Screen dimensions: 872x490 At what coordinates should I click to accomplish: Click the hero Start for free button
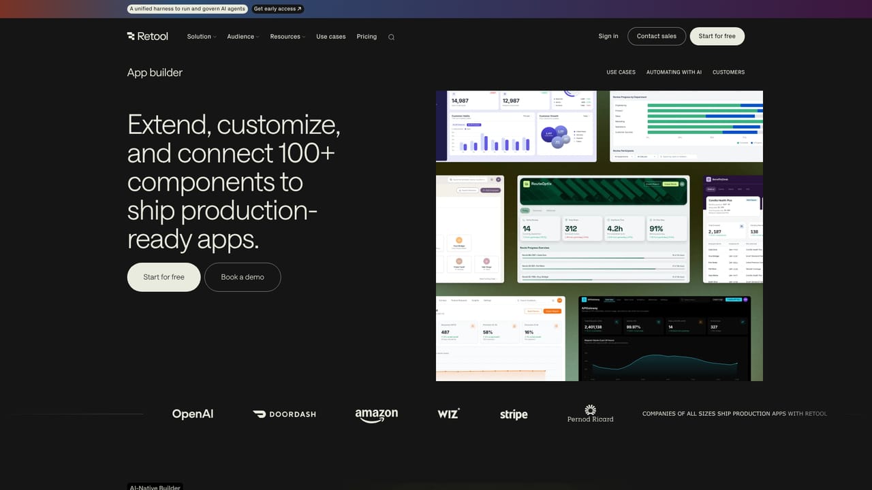pyautogui.click(x=163, y=277)
